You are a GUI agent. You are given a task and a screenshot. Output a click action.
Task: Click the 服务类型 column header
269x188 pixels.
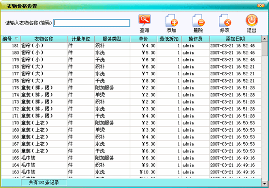coord(112,39)
